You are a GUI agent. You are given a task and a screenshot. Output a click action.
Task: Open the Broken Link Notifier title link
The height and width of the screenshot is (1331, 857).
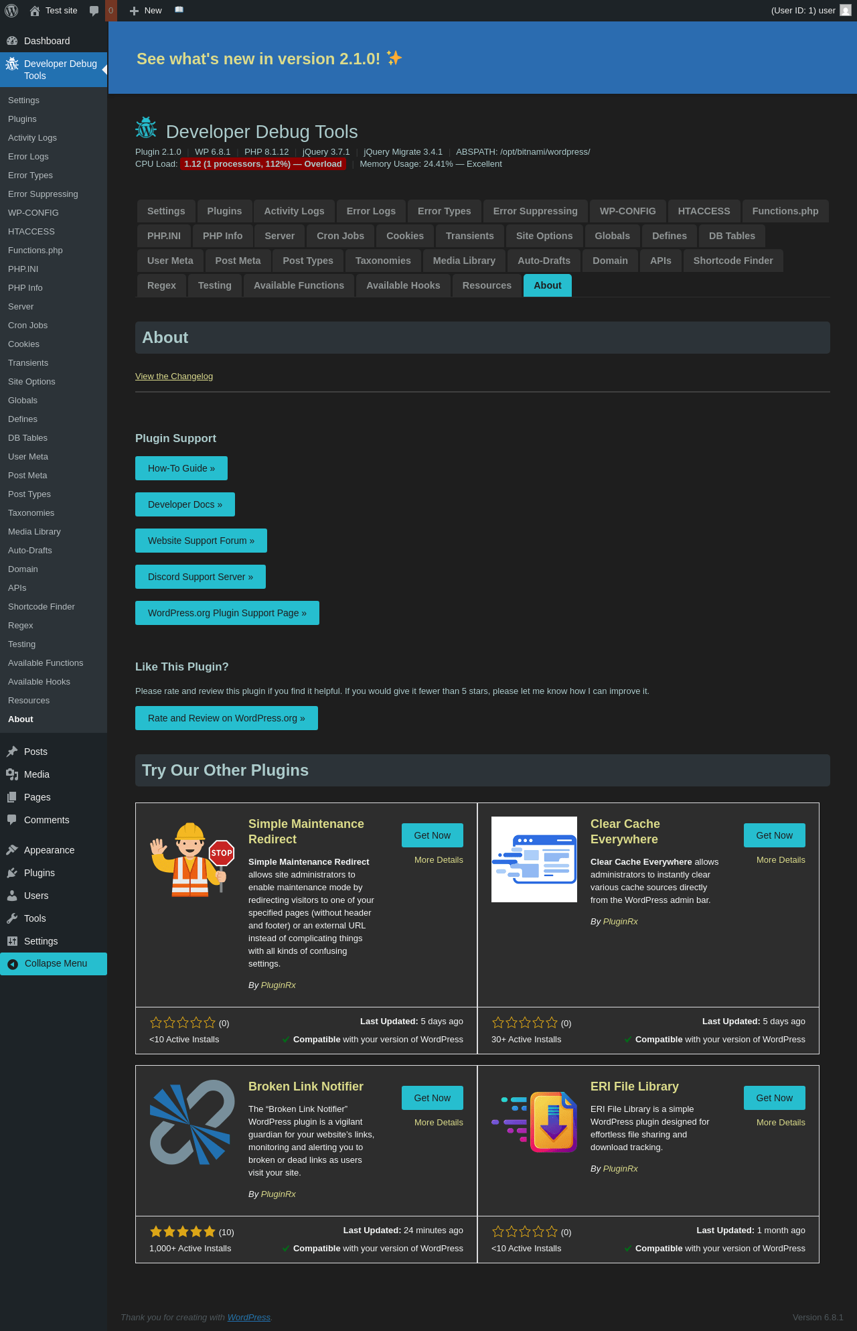(306, 1087)
